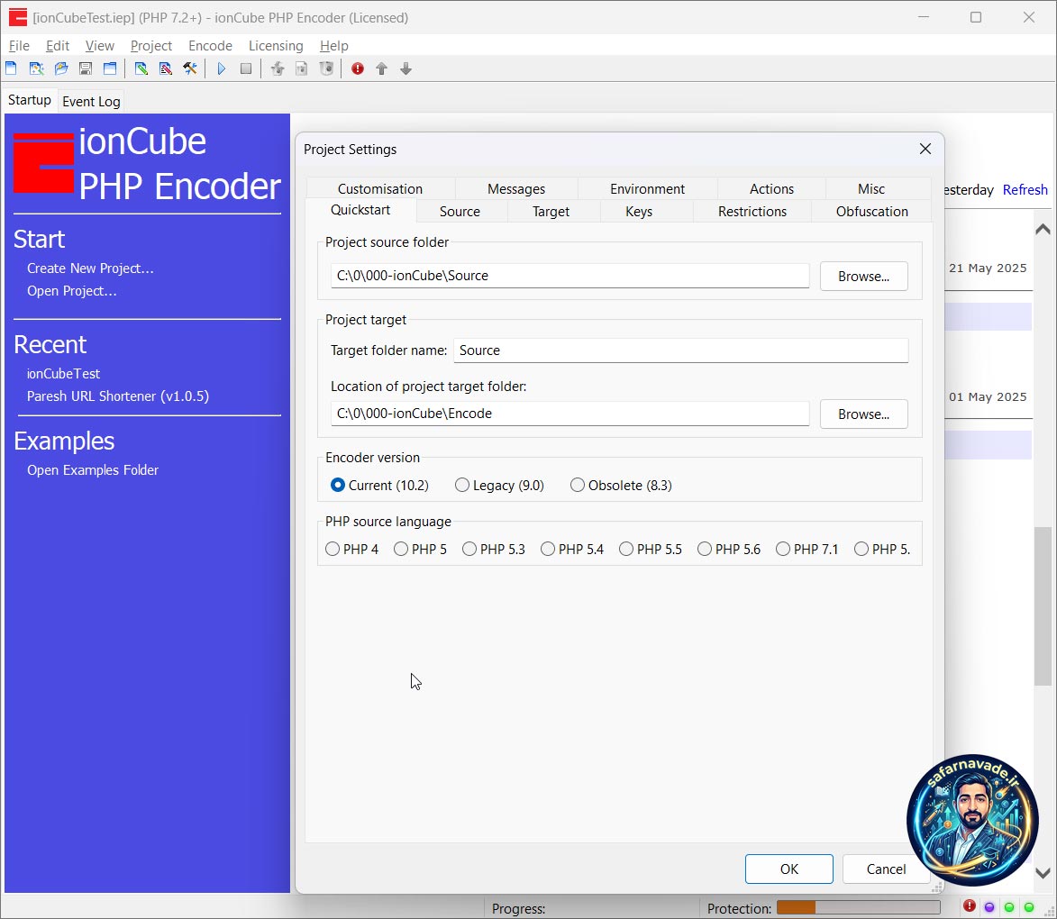
Task: Choose PHP 5.3 source language
Action: [x=494, y=549]
